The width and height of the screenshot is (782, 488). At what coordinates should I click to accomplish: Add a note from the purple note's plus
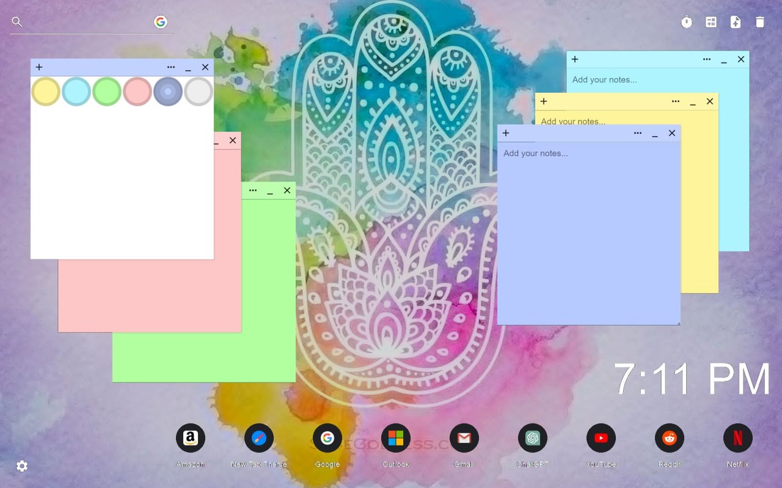coord(506,133)
